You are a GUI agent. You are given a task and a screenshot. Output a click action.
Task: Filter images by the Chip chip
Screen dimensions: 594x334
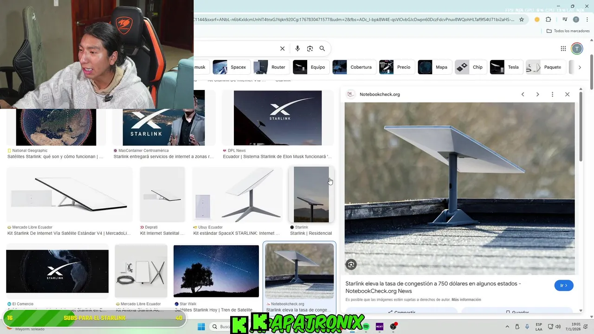[471, 67]
